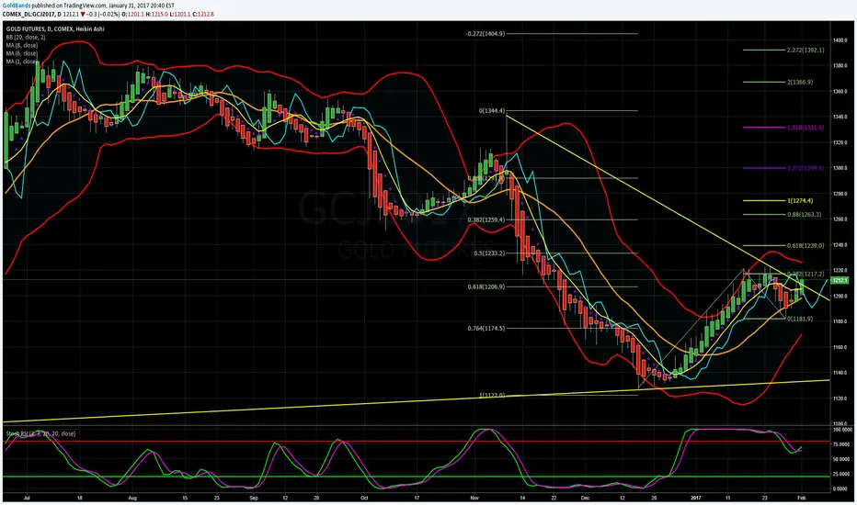The width and height of the screenshot is (857, 505).
Task: Click the green 1212.1 current price tag
Action: click(840, 281)
